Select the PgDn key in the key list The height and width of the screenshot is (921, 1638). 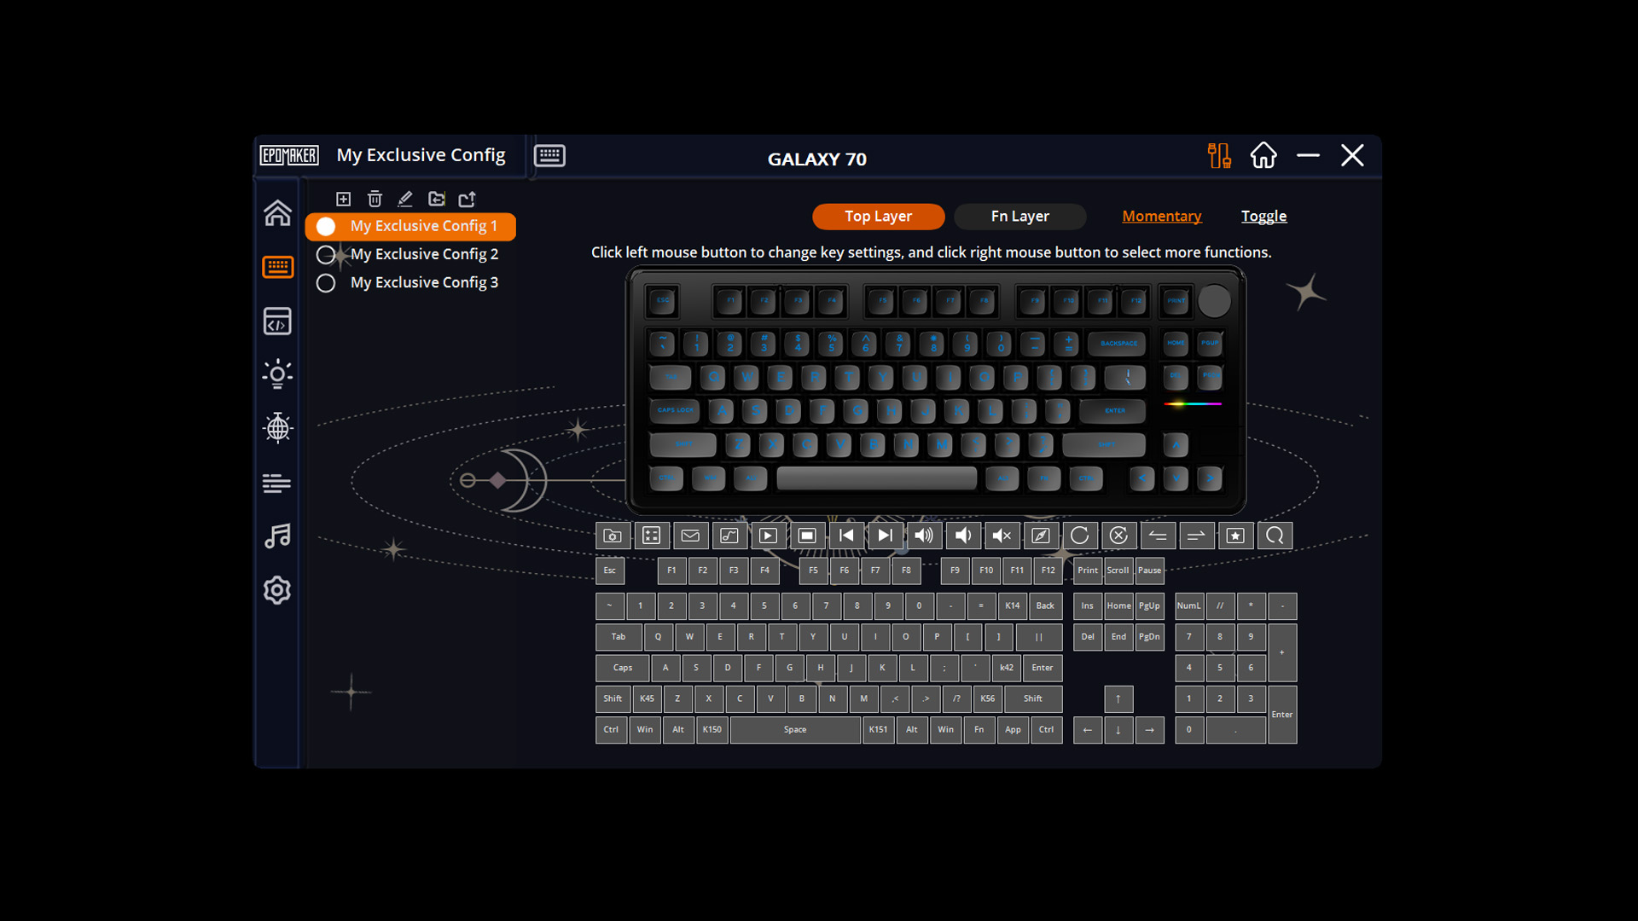(1149, 637)
